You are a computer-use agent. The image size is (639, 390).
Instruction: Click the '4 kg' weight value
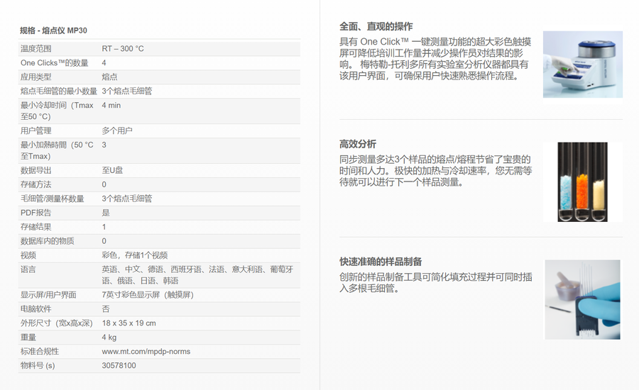coord(109,337)
